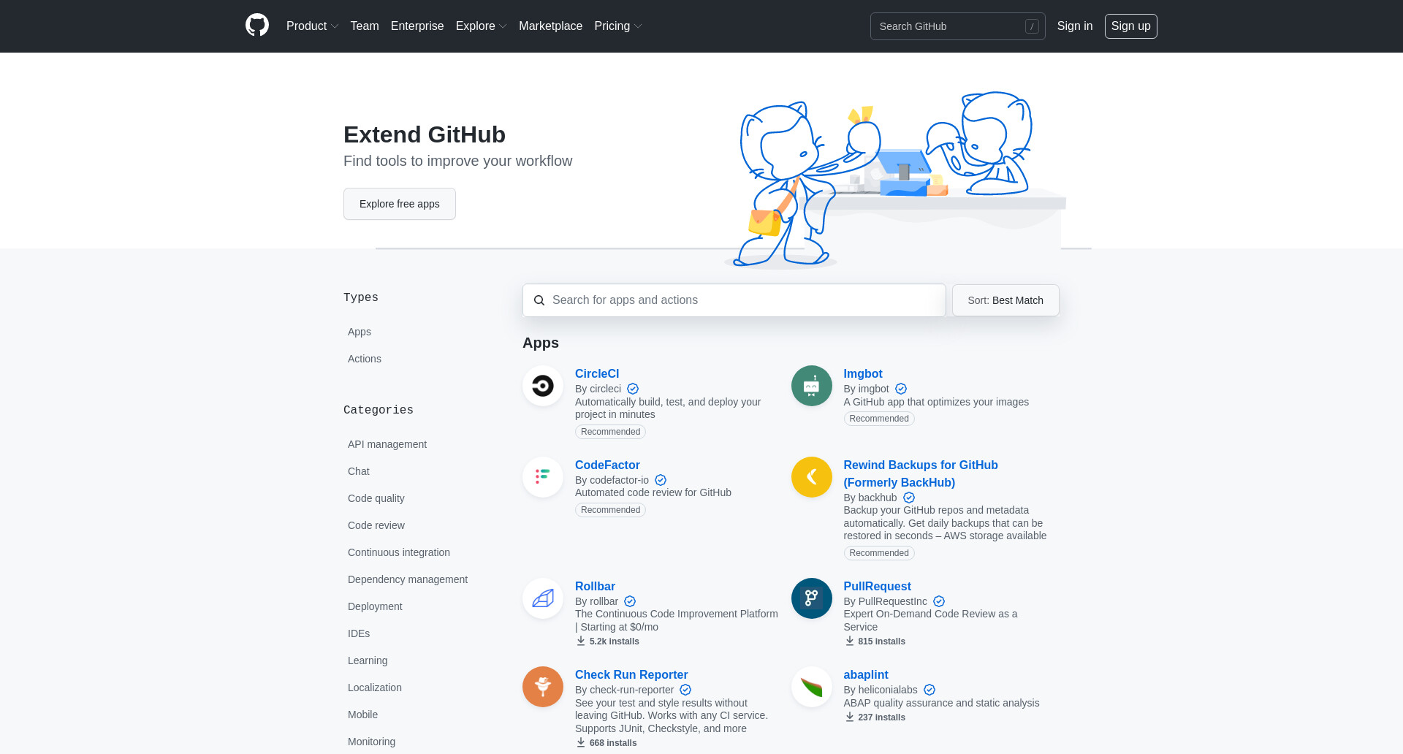Select the Dependency management category
Viewport: 1403px width, 754px height.
tap(408, 579)
